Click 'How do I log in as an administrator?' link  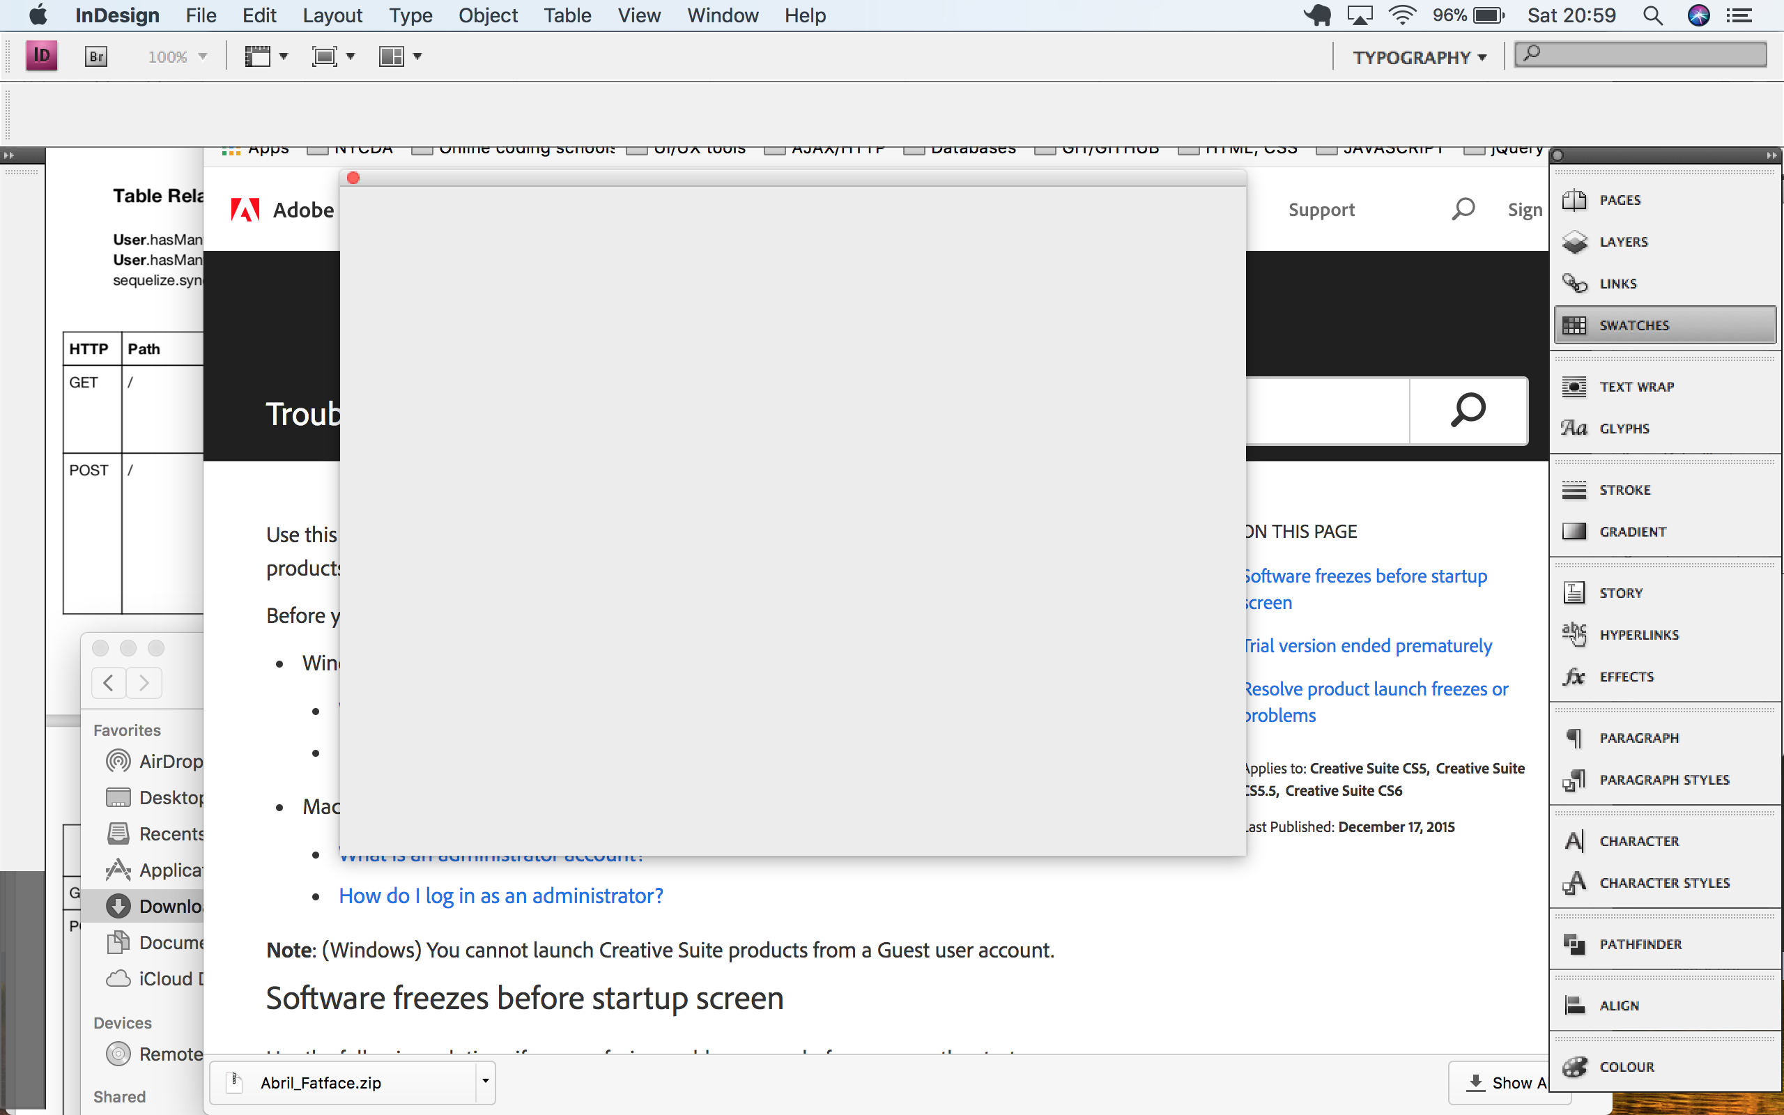pyautogui.click(x=500, y=895)
